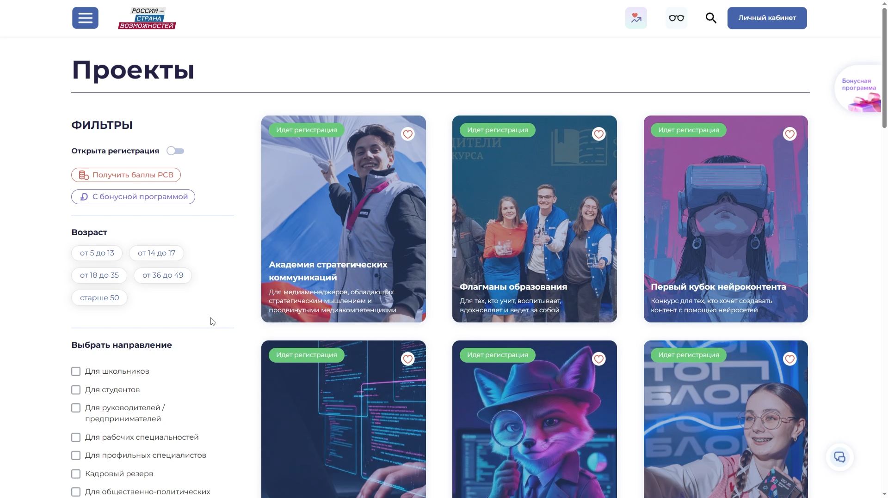Click Идет регистрация badge on нейроконтента card
888x498 pixels.
(688, 130)
